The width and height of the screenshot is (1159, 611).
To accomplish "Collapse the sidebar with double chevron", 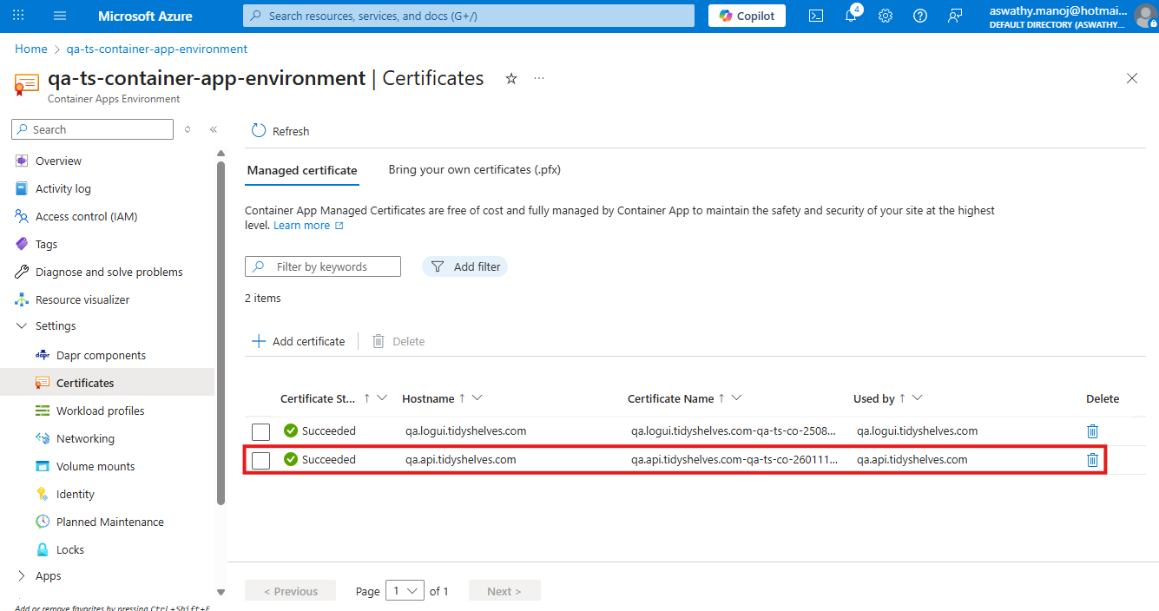I will pyautogui.click(x=214, y=129).
